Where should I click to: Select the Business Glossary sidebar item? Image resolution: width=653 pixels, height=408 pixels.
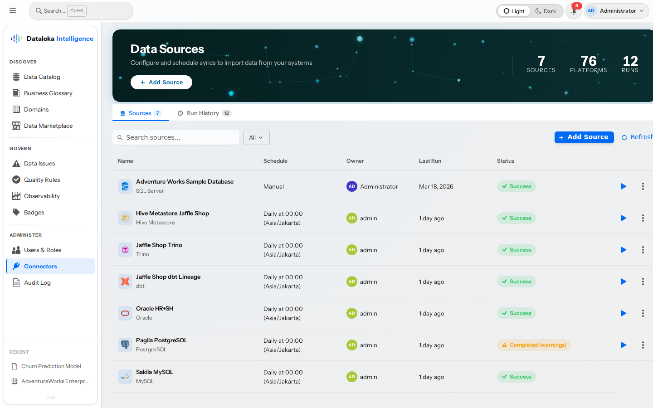48,93
